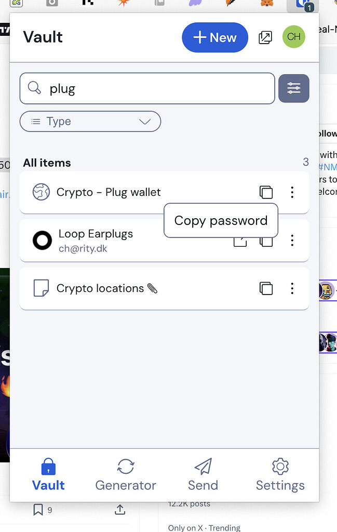Open the filter options icon beside the search bar
The image size is (337, 532).
(x=294, y=88)
